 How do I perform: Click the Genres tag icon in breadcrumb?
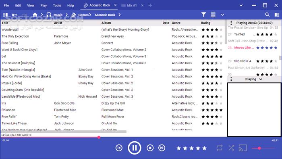[x=74, y=15]
